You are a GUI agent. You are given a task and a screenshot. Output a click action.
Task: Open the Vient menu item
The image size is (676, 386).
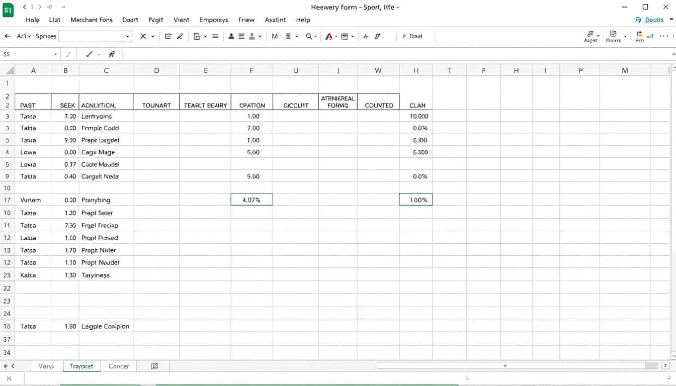(x=181, y=20)
